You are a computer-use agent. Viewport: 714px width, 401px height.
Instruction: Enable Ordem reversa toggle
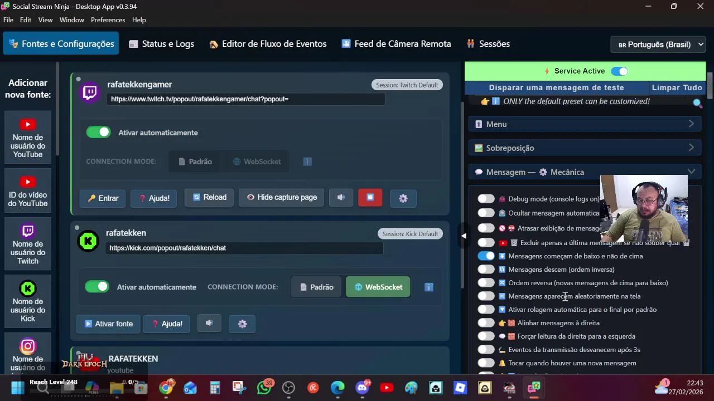[486, 283]
